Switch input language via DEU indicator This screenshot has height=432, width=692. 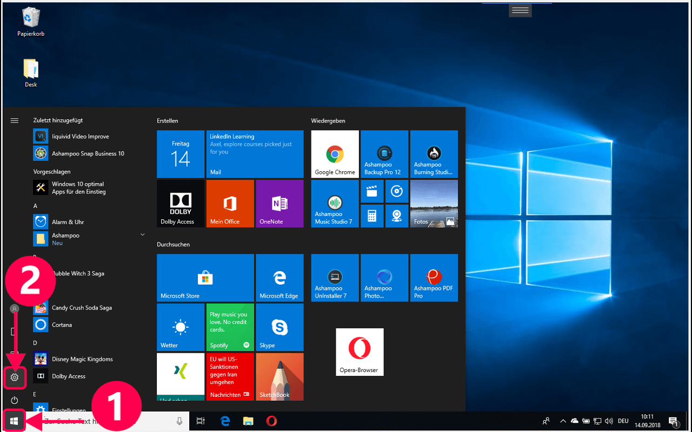click(x=623, y=421)
